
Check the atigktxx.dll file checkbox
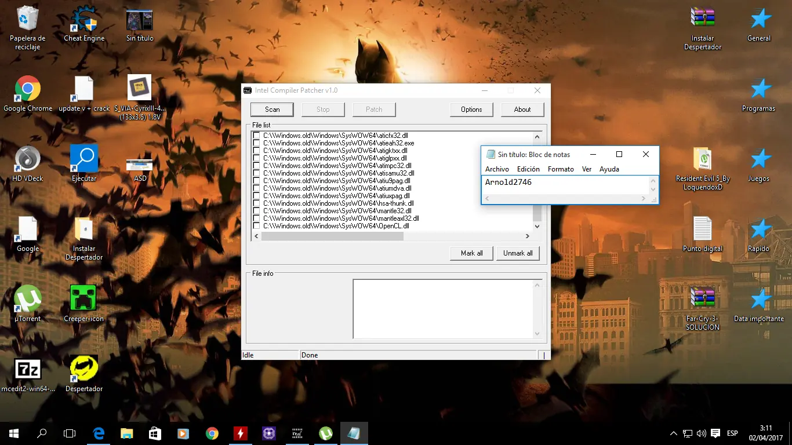[256, 151]
